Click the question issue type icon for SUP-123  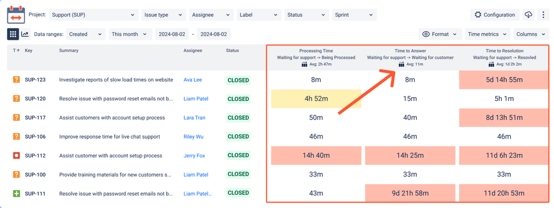[x=16, y=80]
